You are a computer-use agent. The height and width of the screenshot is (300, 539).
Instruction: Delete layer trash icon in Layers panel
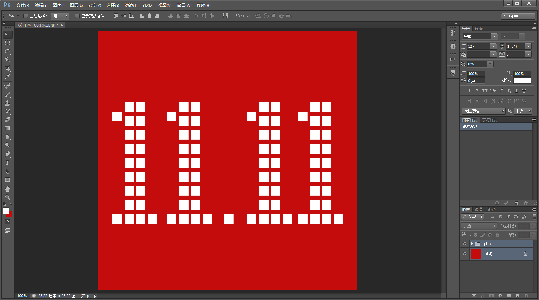pos(526,296)
